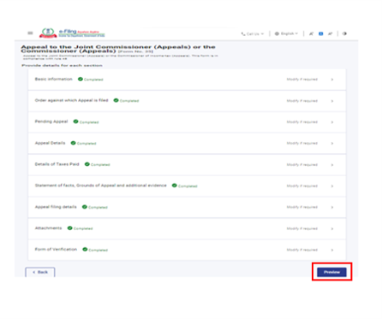Click Modify if required for Basic Information
Screen dimensions: 382x319
click(302, 80)
